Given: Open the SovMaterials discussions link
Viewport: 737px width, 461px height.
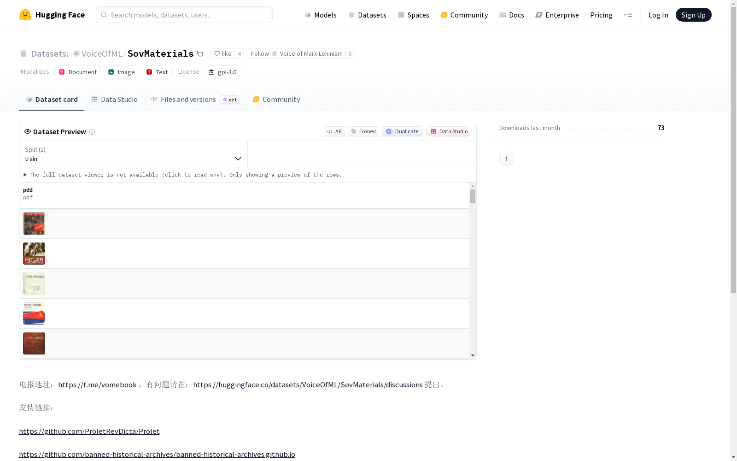Looking at the screenshot, I should tap(308, 385).
